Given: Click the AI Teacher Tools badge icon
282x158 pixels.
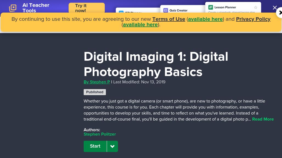Looking at the screenshot, I should [13, 8].
